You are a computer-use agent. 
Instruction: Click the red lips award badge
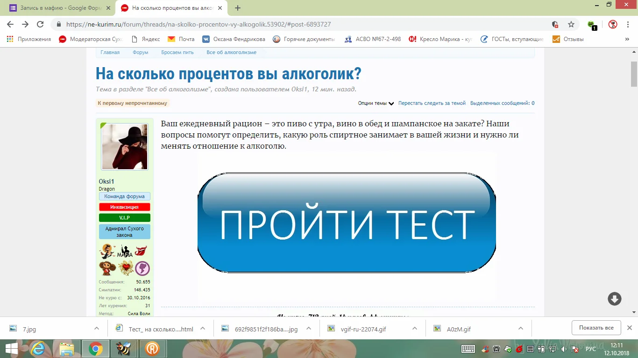pyautogui.click(x=141, y=251)
